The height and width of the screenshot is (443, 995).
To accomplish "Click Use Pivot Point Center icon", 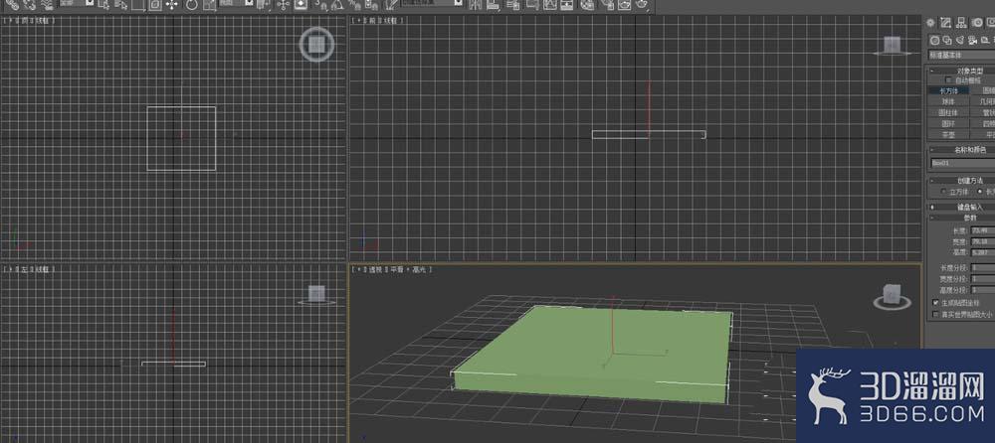I will point(264,5).
